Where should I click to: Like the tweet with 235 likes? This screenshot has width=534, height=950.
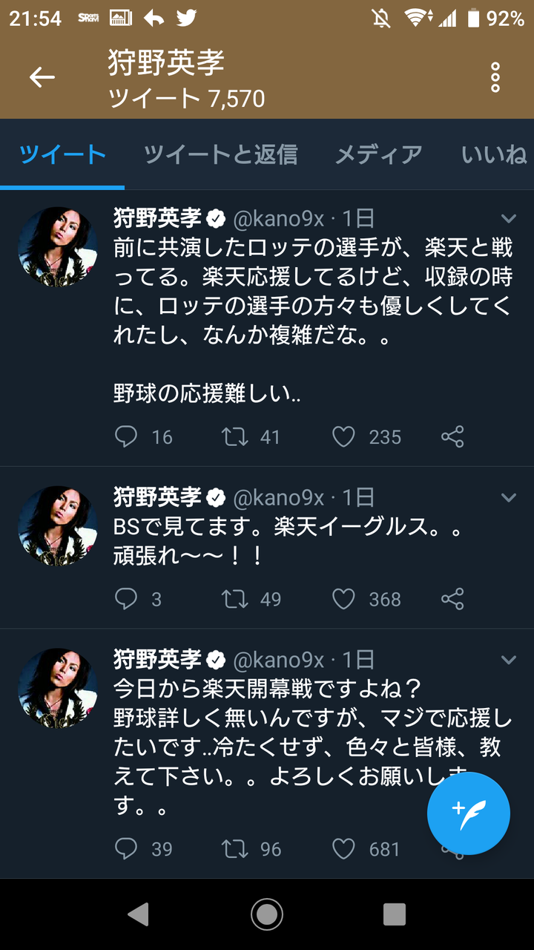click(x=343, y=436)
